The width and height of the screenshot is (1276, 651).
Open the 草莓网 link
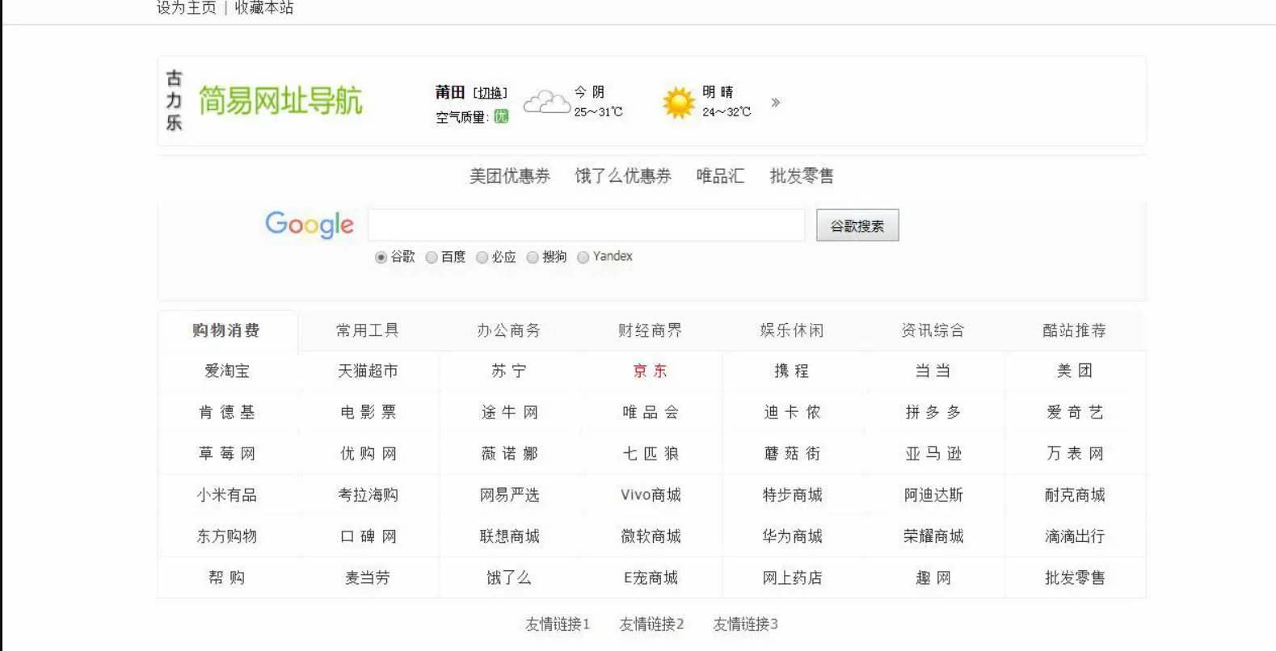coord(227,453)
